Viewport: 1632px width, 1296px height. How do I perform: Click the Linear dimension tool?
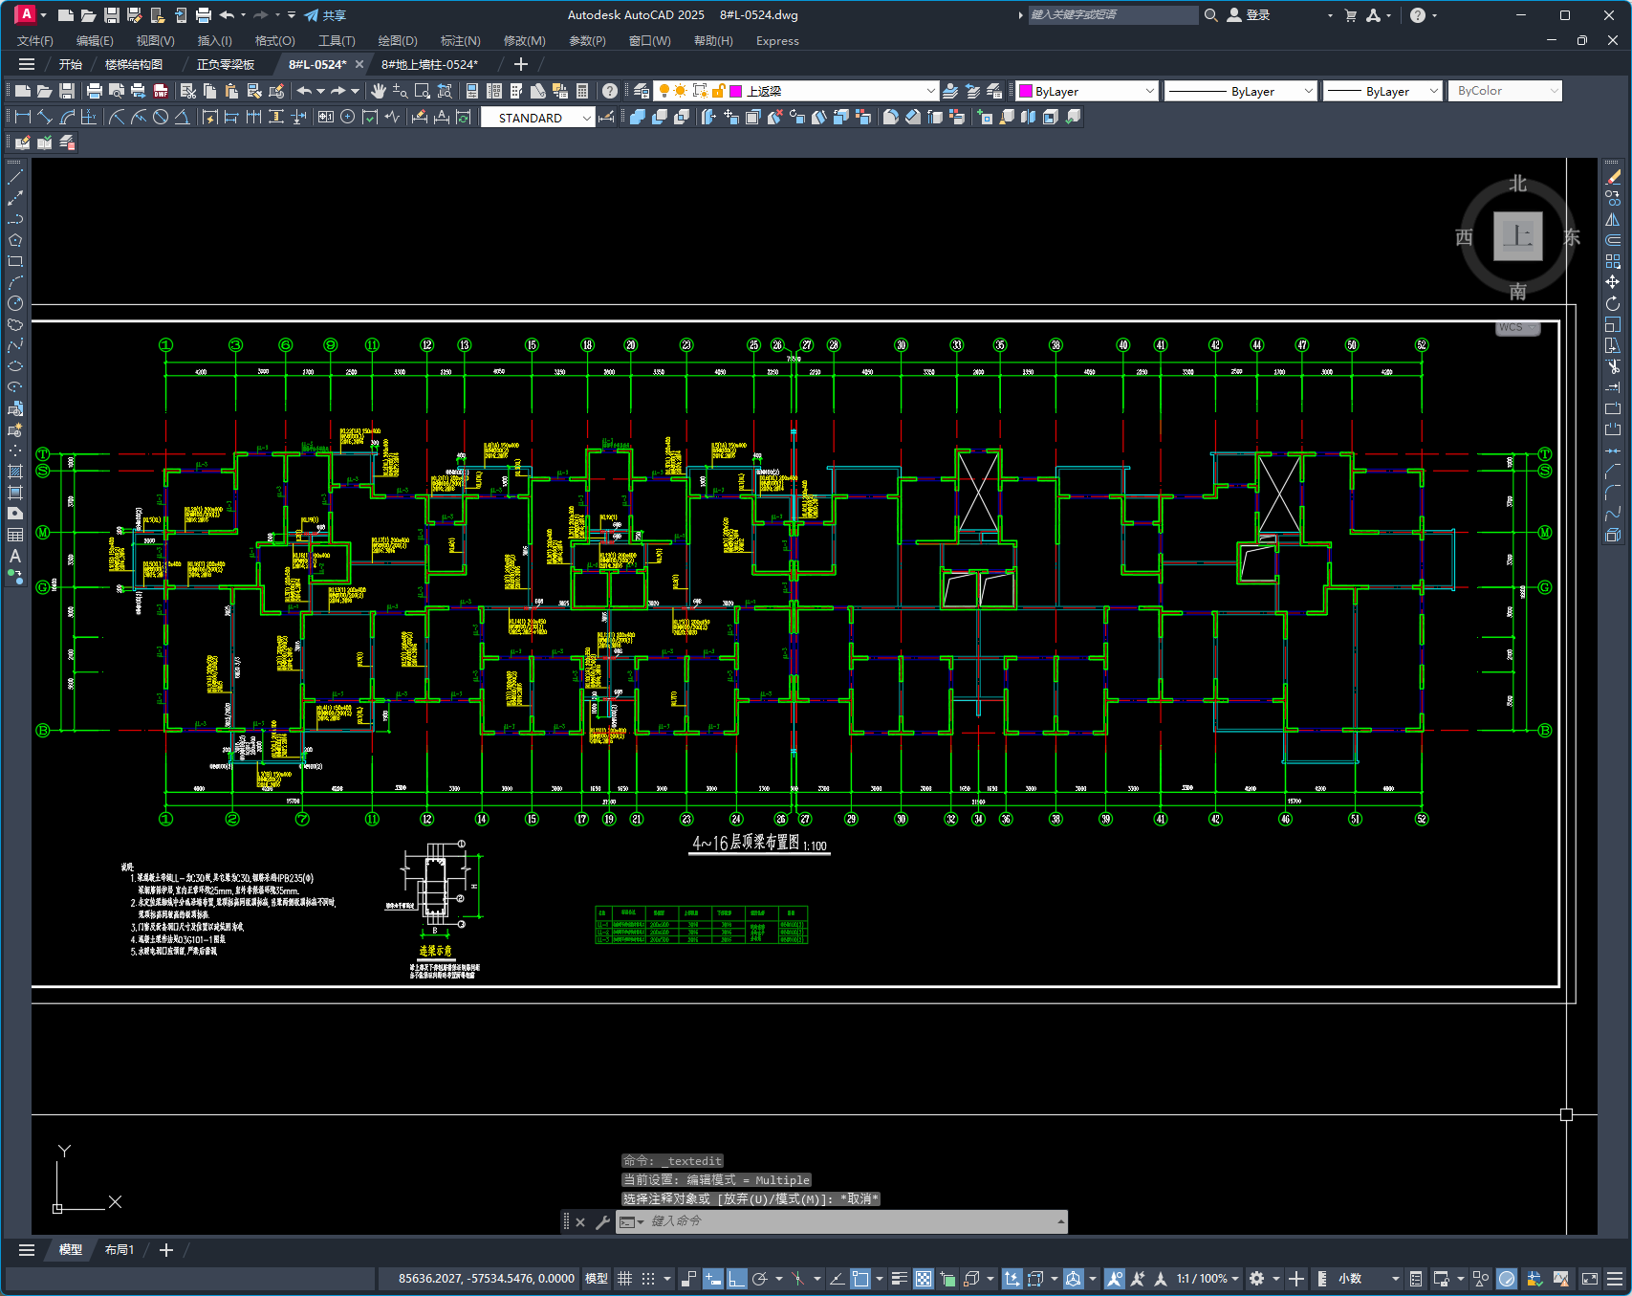pos(23,117)
